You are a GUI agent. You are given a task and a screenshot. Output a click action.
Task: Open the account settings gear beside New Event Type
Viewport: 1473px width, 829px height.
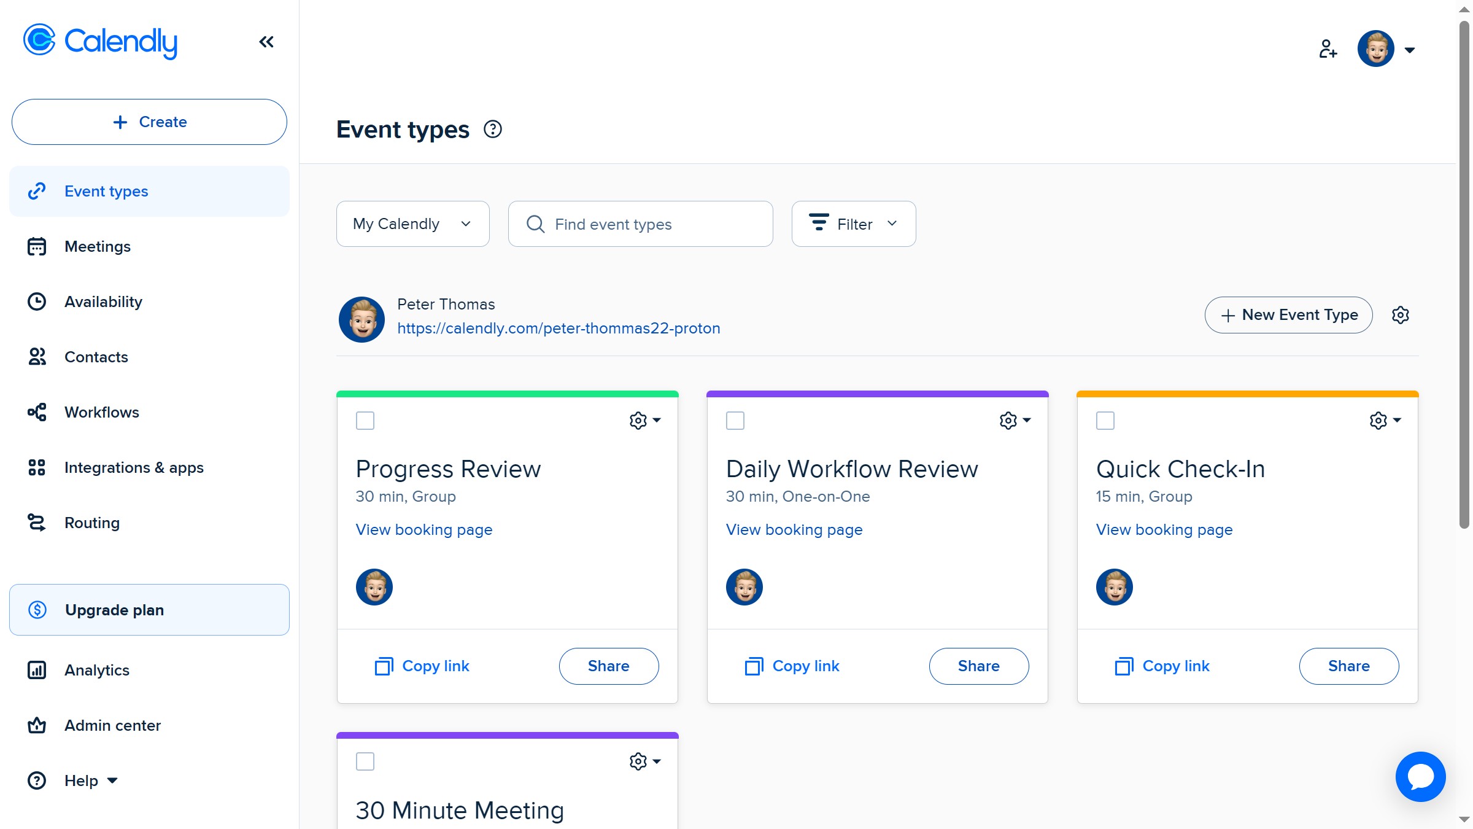[1400, 315]
